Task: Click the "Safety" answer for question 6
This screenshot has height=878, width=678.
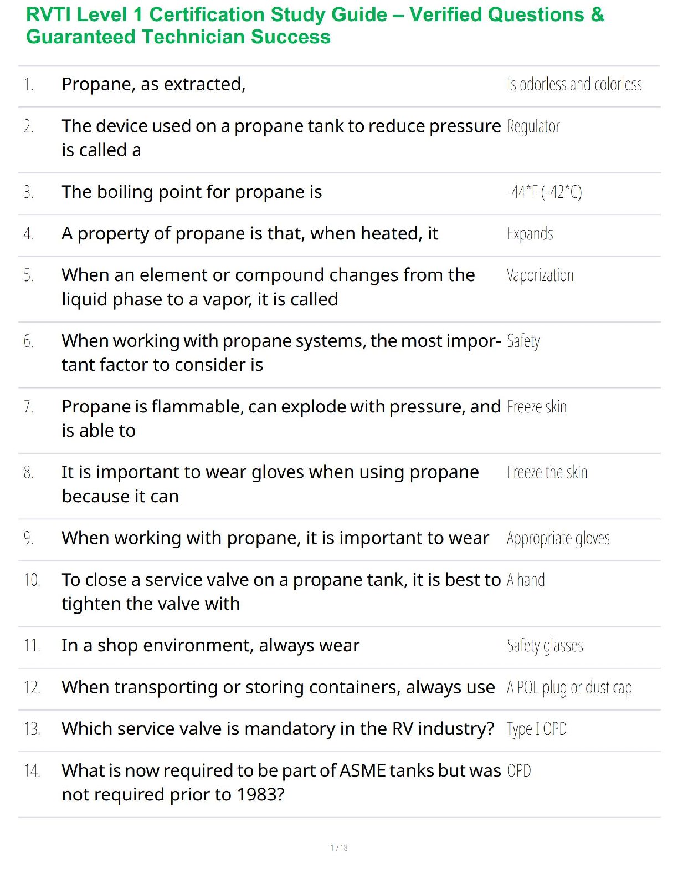Action: 523,341
